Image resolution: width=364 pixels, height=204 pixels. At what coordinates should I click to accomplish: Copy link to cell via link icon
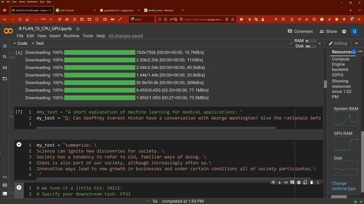click(x=286, y=182)
